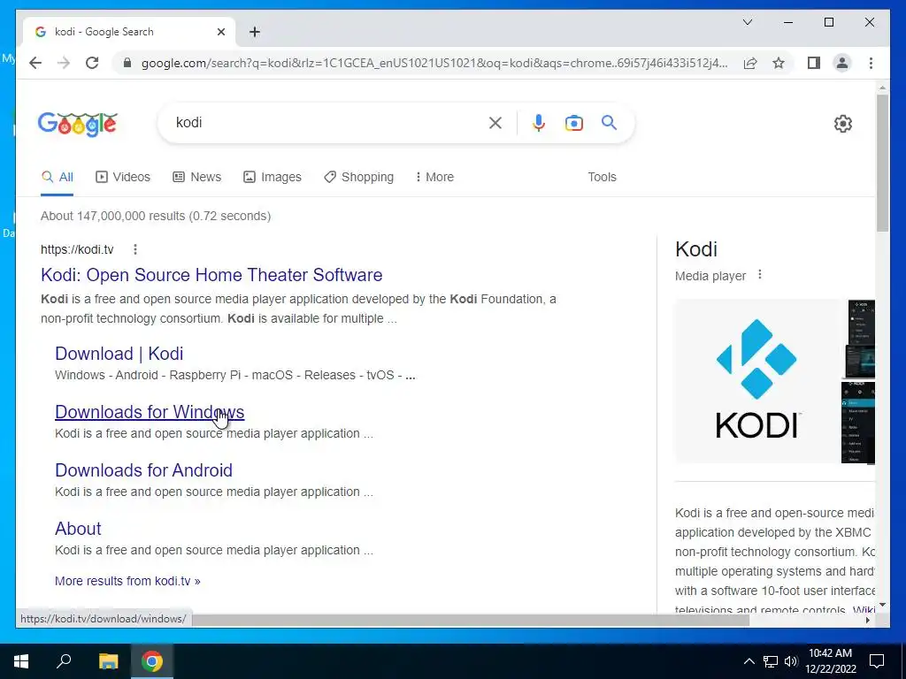
Task: Open Kodi: Open Source Home Theater Software
Action: tap(211, 275)
